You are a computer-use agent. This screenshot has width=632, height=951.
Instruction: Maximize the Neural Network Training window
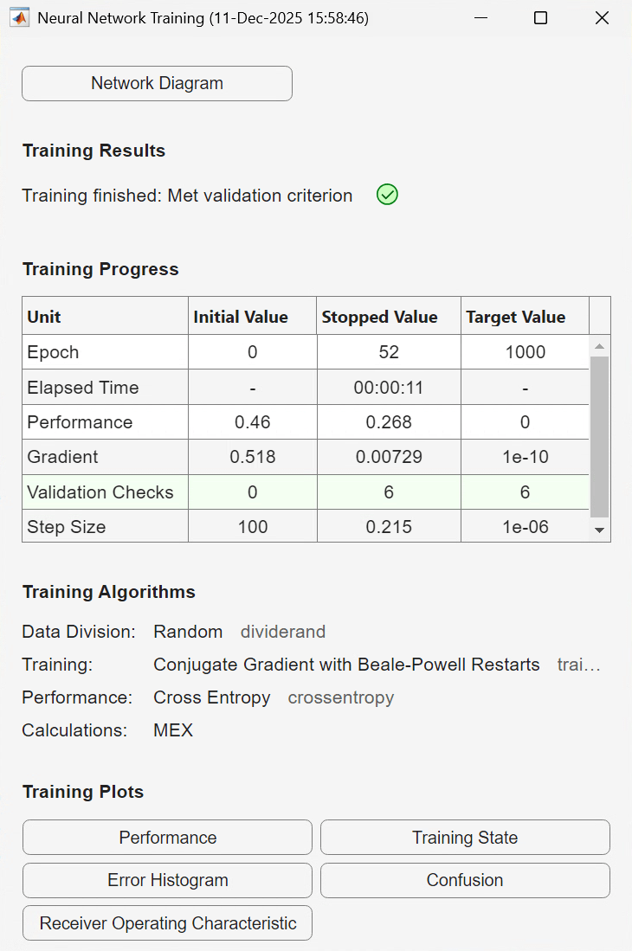click(540, 17)
